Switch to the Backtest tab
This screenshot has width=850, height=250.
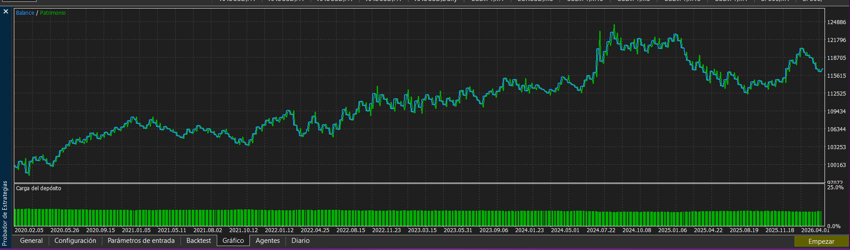(198, 241)
